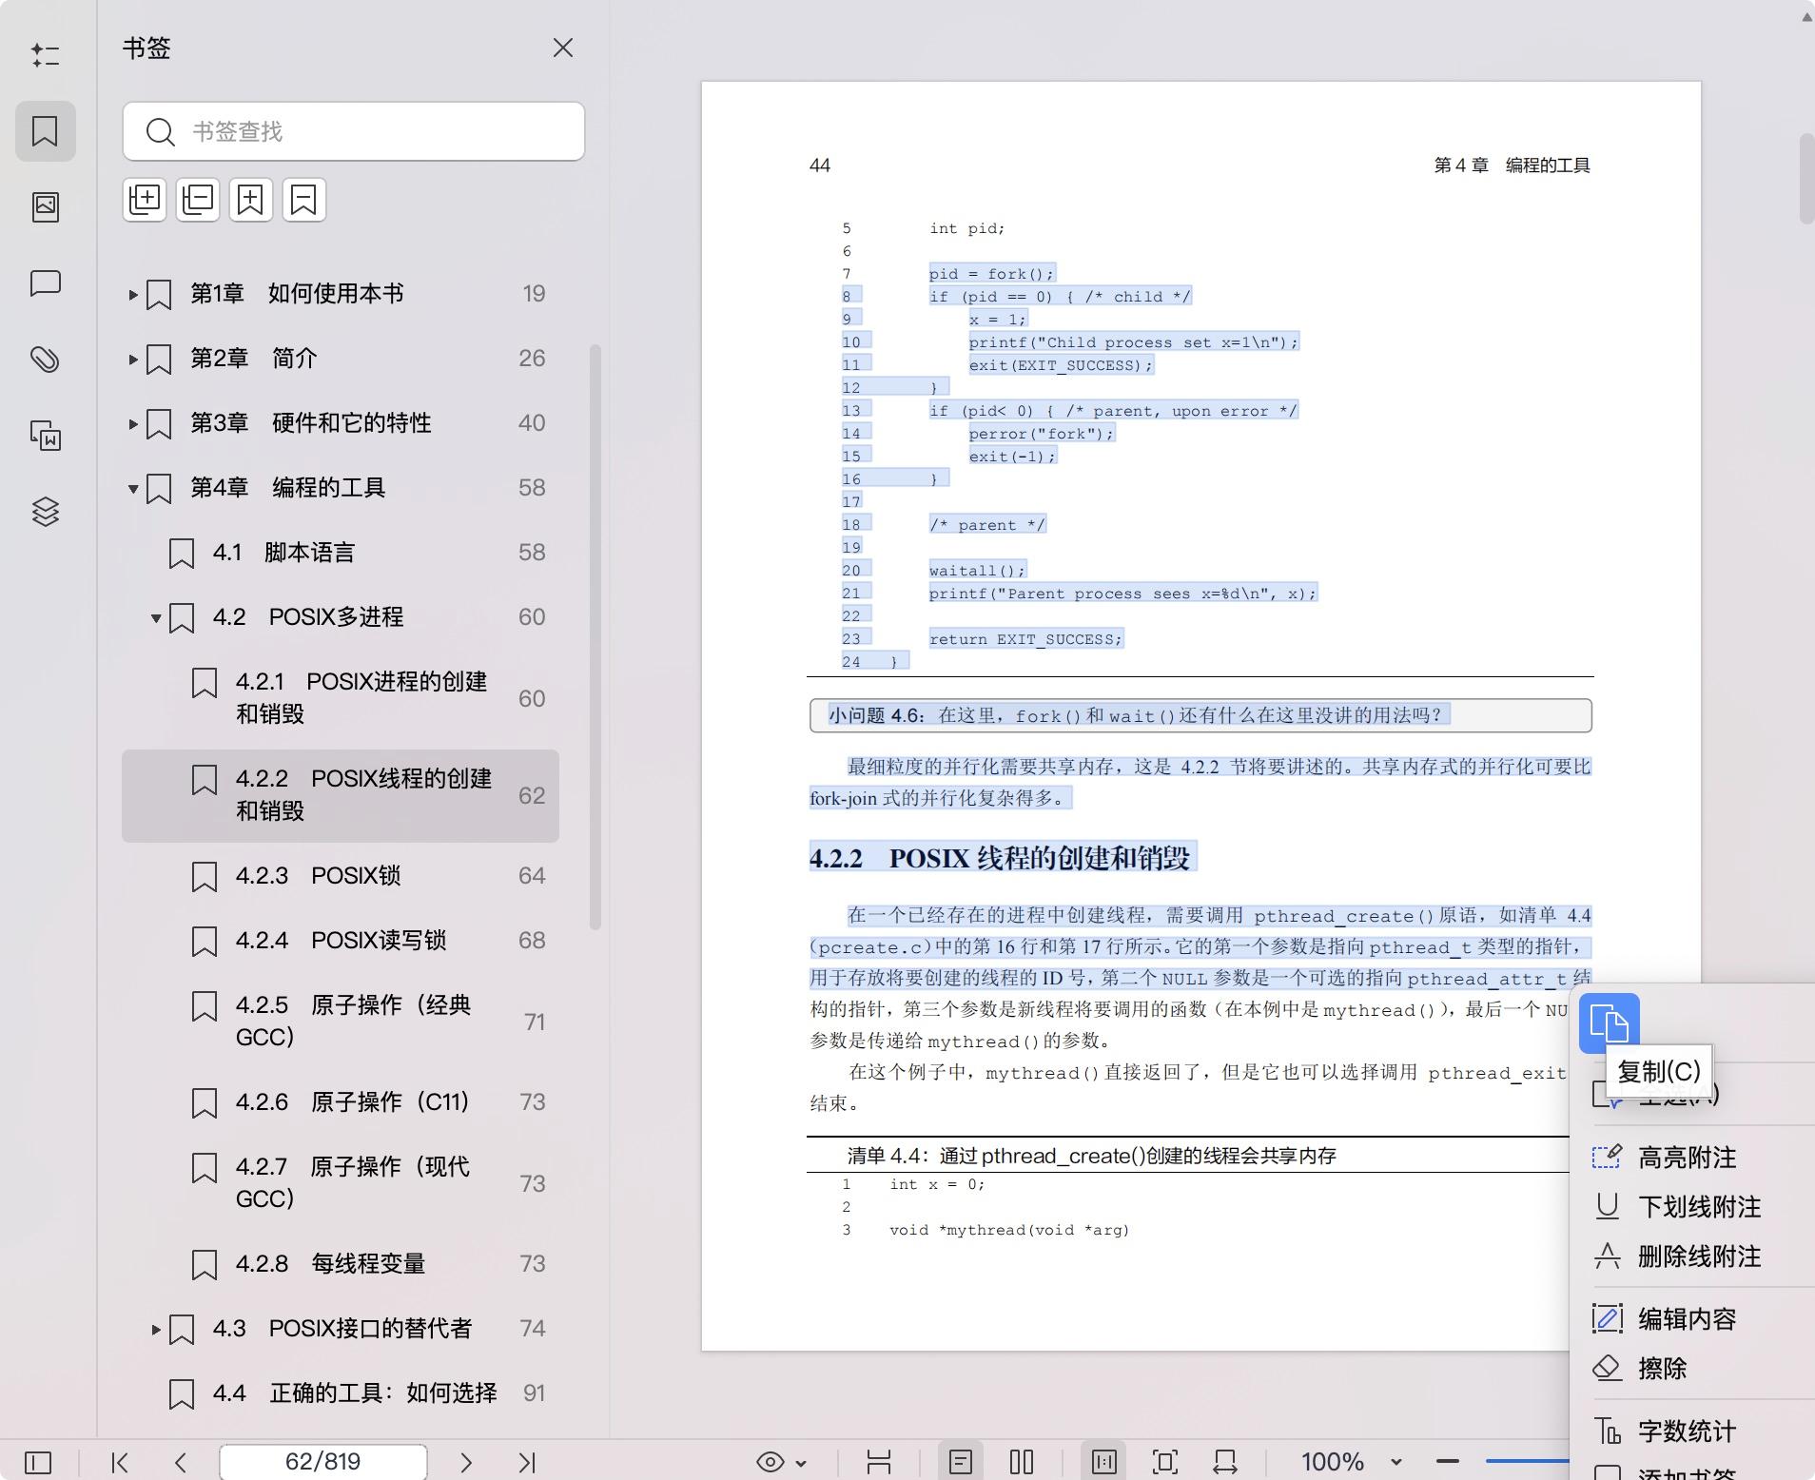
Task: Expand chapter 3 硬件和它的特性
Action: pyautogui.click(x=133, y=424)
